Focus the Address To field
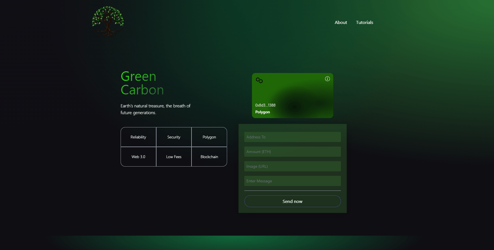Image resolution: width=494 pixels, height=250 pixels. tap(292, 137)
